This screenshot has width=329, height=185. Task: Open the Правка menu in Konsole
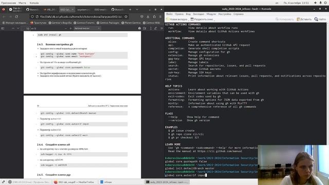coord(179,14)
